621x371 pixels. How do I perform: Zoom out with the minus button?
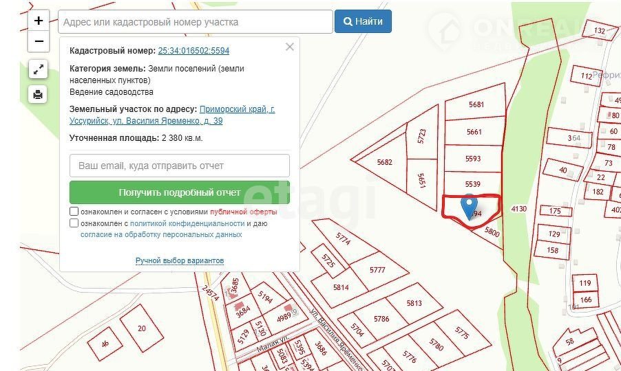[x=39, y=41]
